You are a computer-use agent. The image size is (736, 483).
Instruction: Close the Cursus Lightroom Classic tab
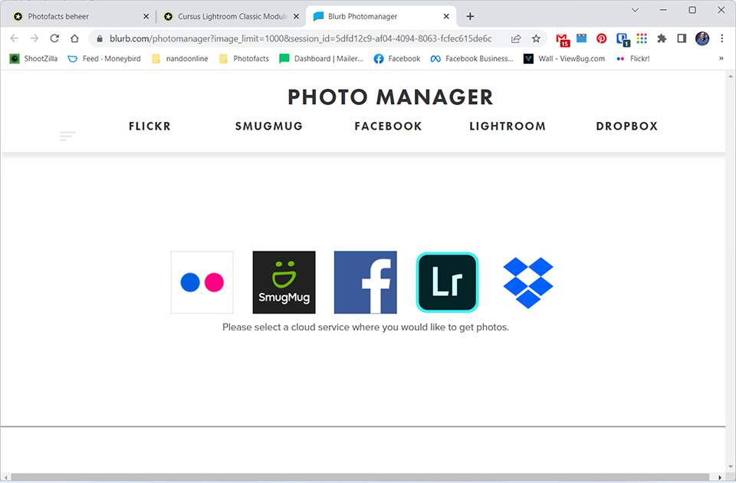point(296,16)
